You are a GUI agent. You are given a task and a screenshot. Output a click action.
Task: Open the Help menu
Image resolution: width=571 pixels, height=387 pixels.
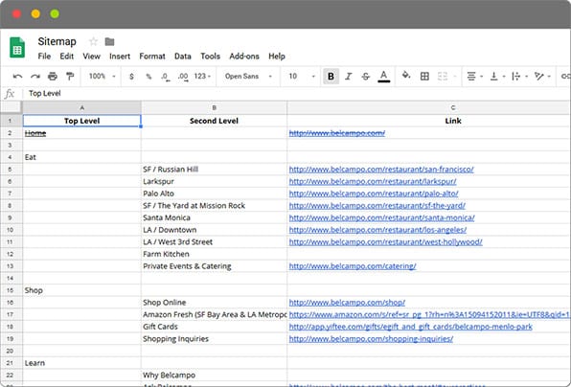277,57
